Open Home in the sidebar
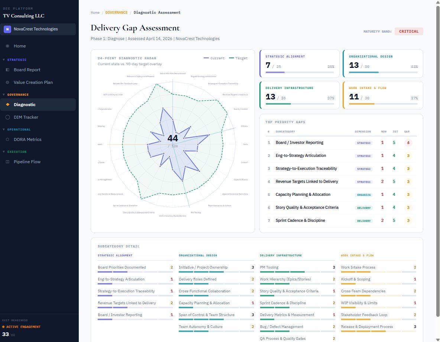Image resolution: width=440 pixels, height=342 pixels. pos(38,46)
